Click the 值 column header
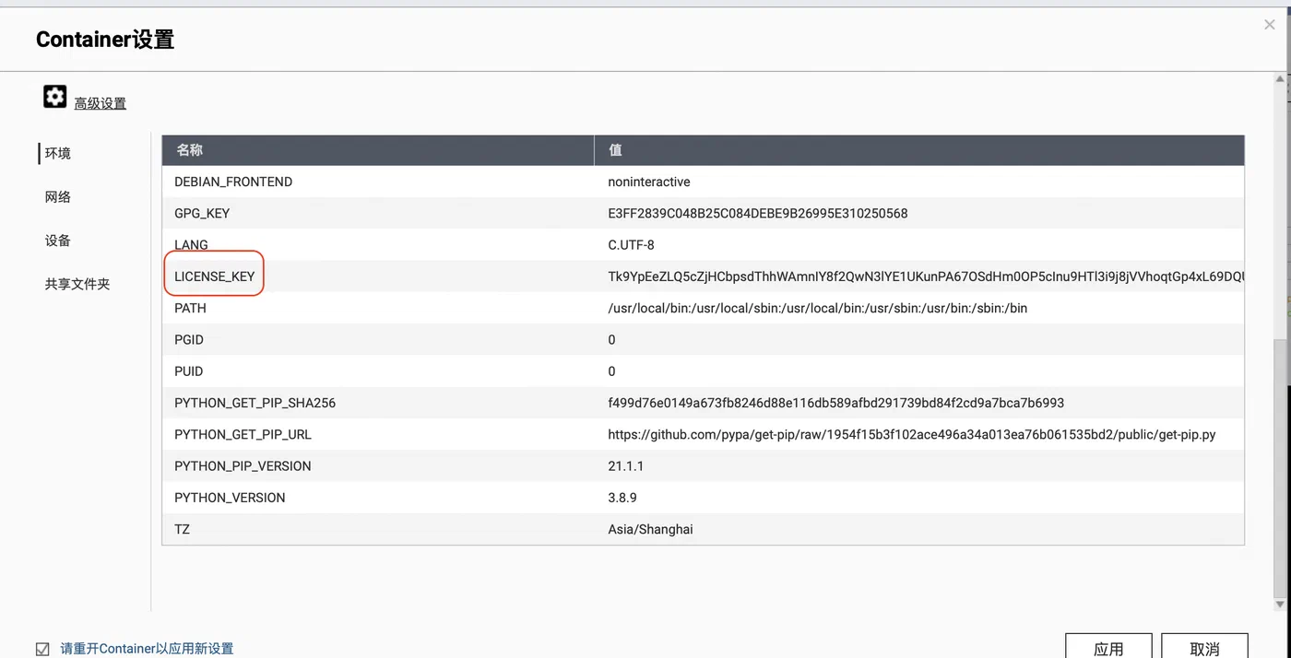This screenshot has height=658, width=1291. click(919, 150)
